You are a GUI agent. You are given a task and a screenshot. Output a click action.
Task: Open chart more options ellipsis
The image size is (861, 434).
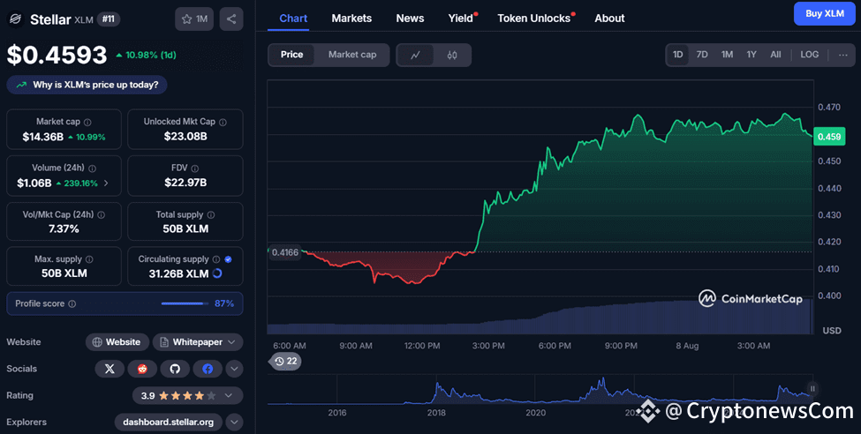[x=842, y=55]
